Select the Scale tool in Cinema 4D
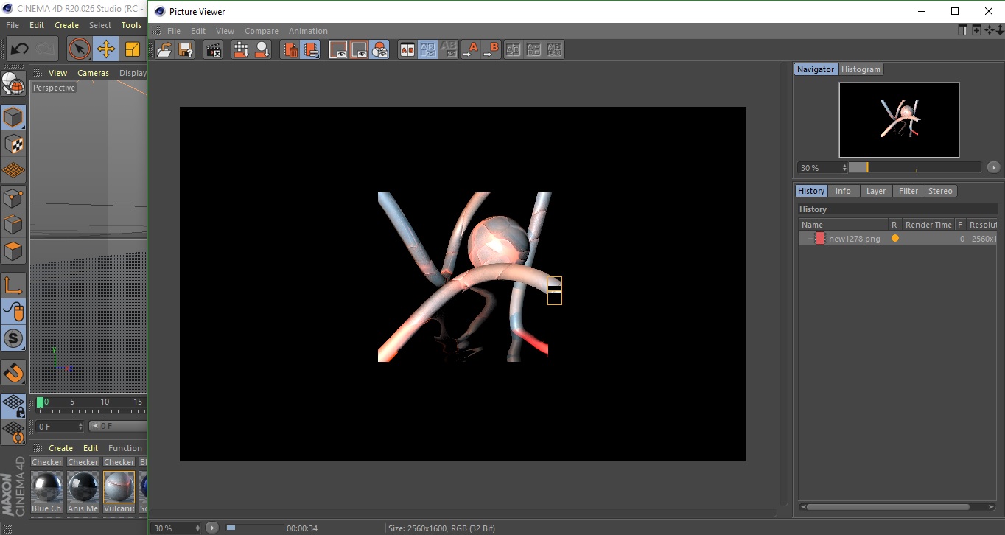 [133, 49]
